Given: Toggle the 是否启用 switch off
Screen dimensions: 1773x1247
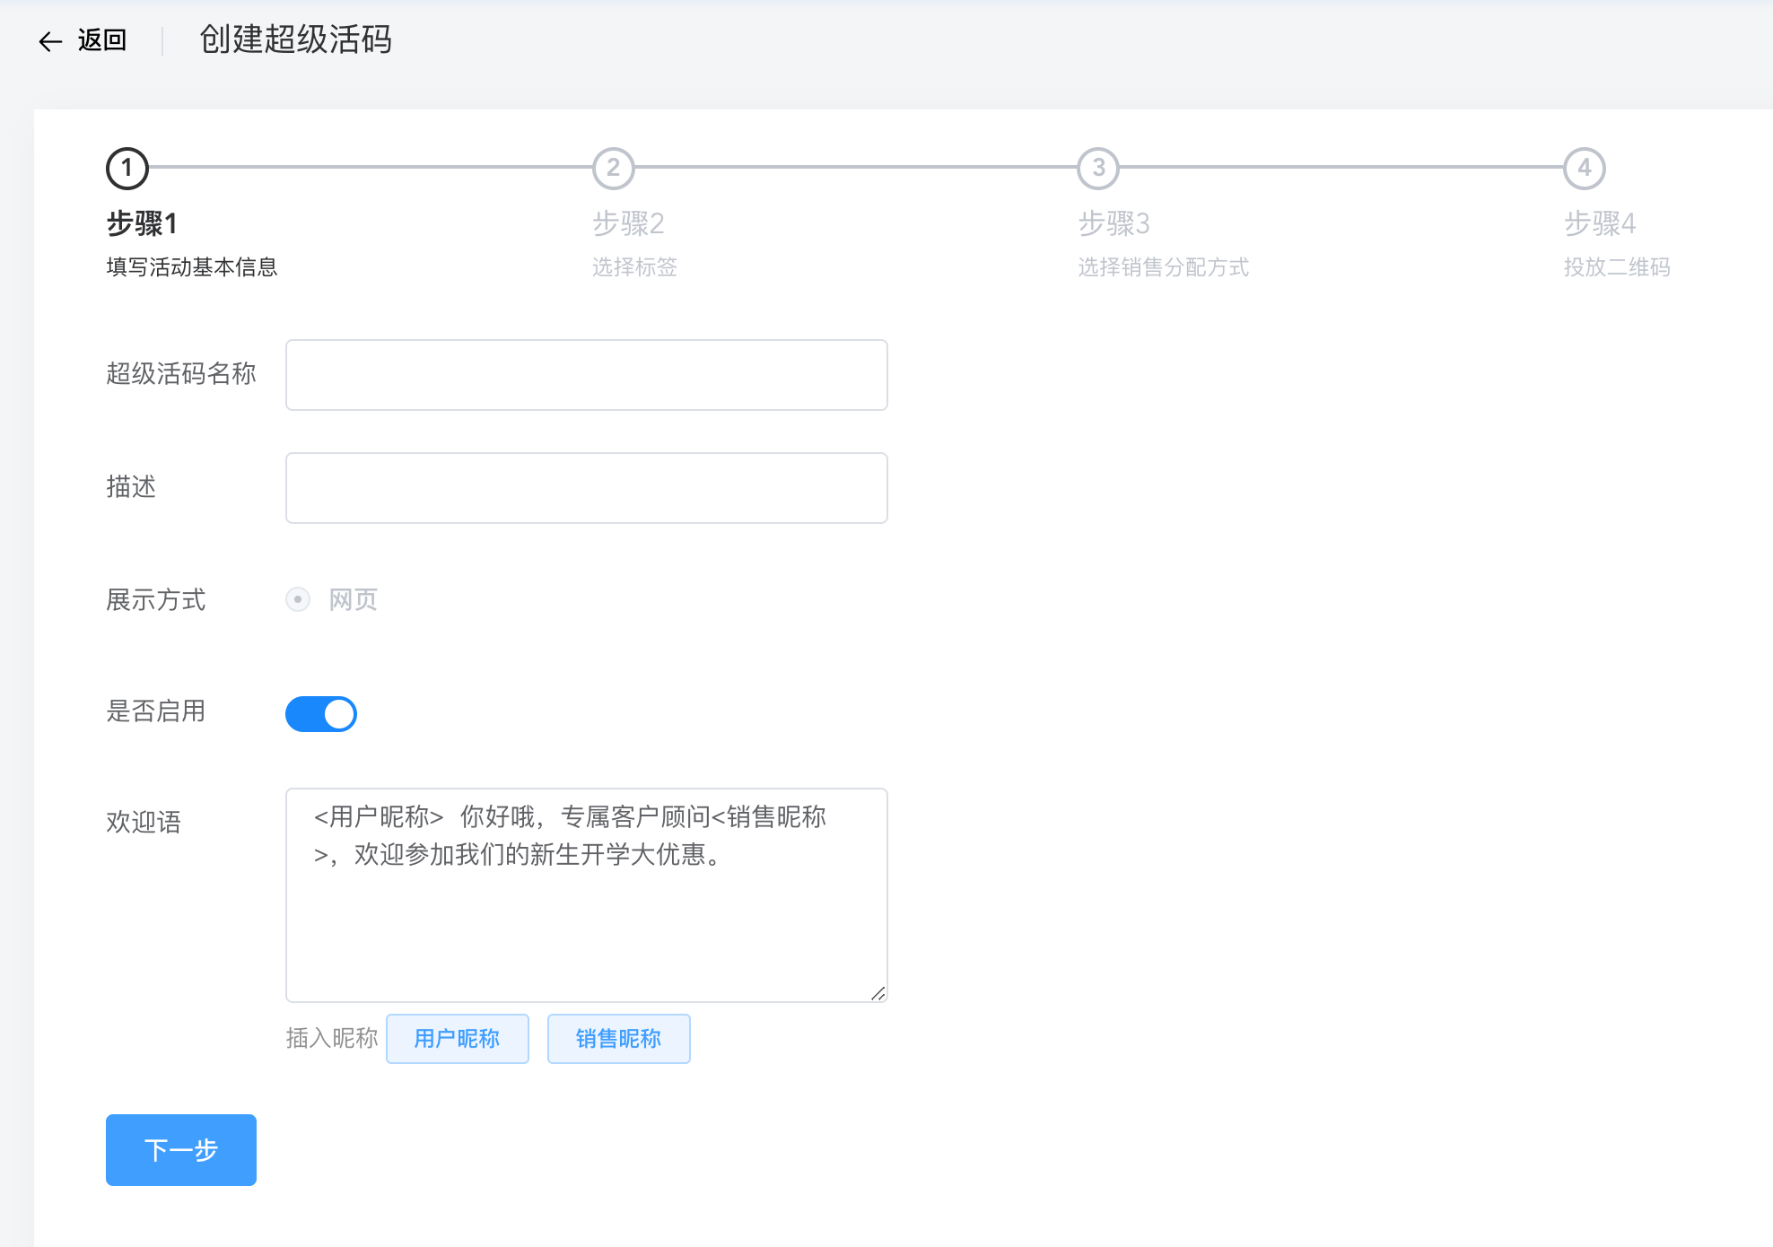Looking at the screenshot, I should pos(321,714).
